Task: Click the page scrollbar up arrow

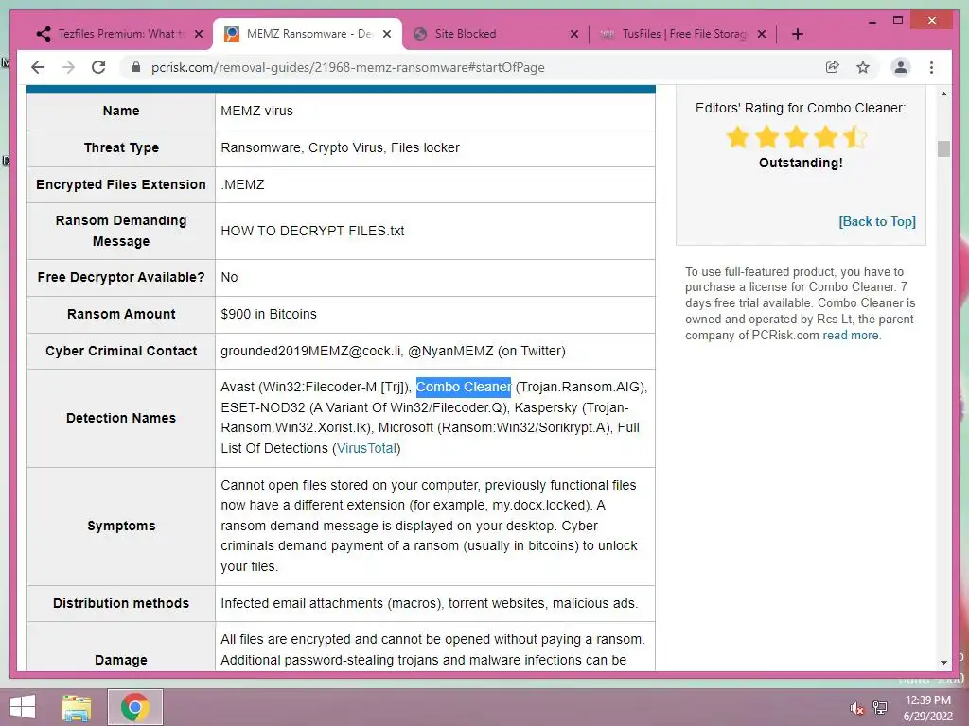Action: 943,95
